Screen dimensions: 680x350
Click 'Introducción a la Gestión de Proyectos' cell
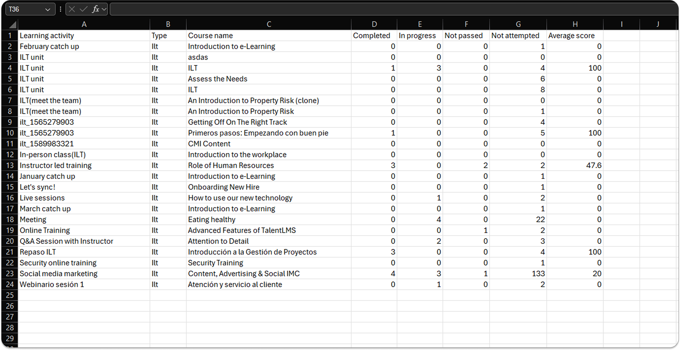coord(269,252)
